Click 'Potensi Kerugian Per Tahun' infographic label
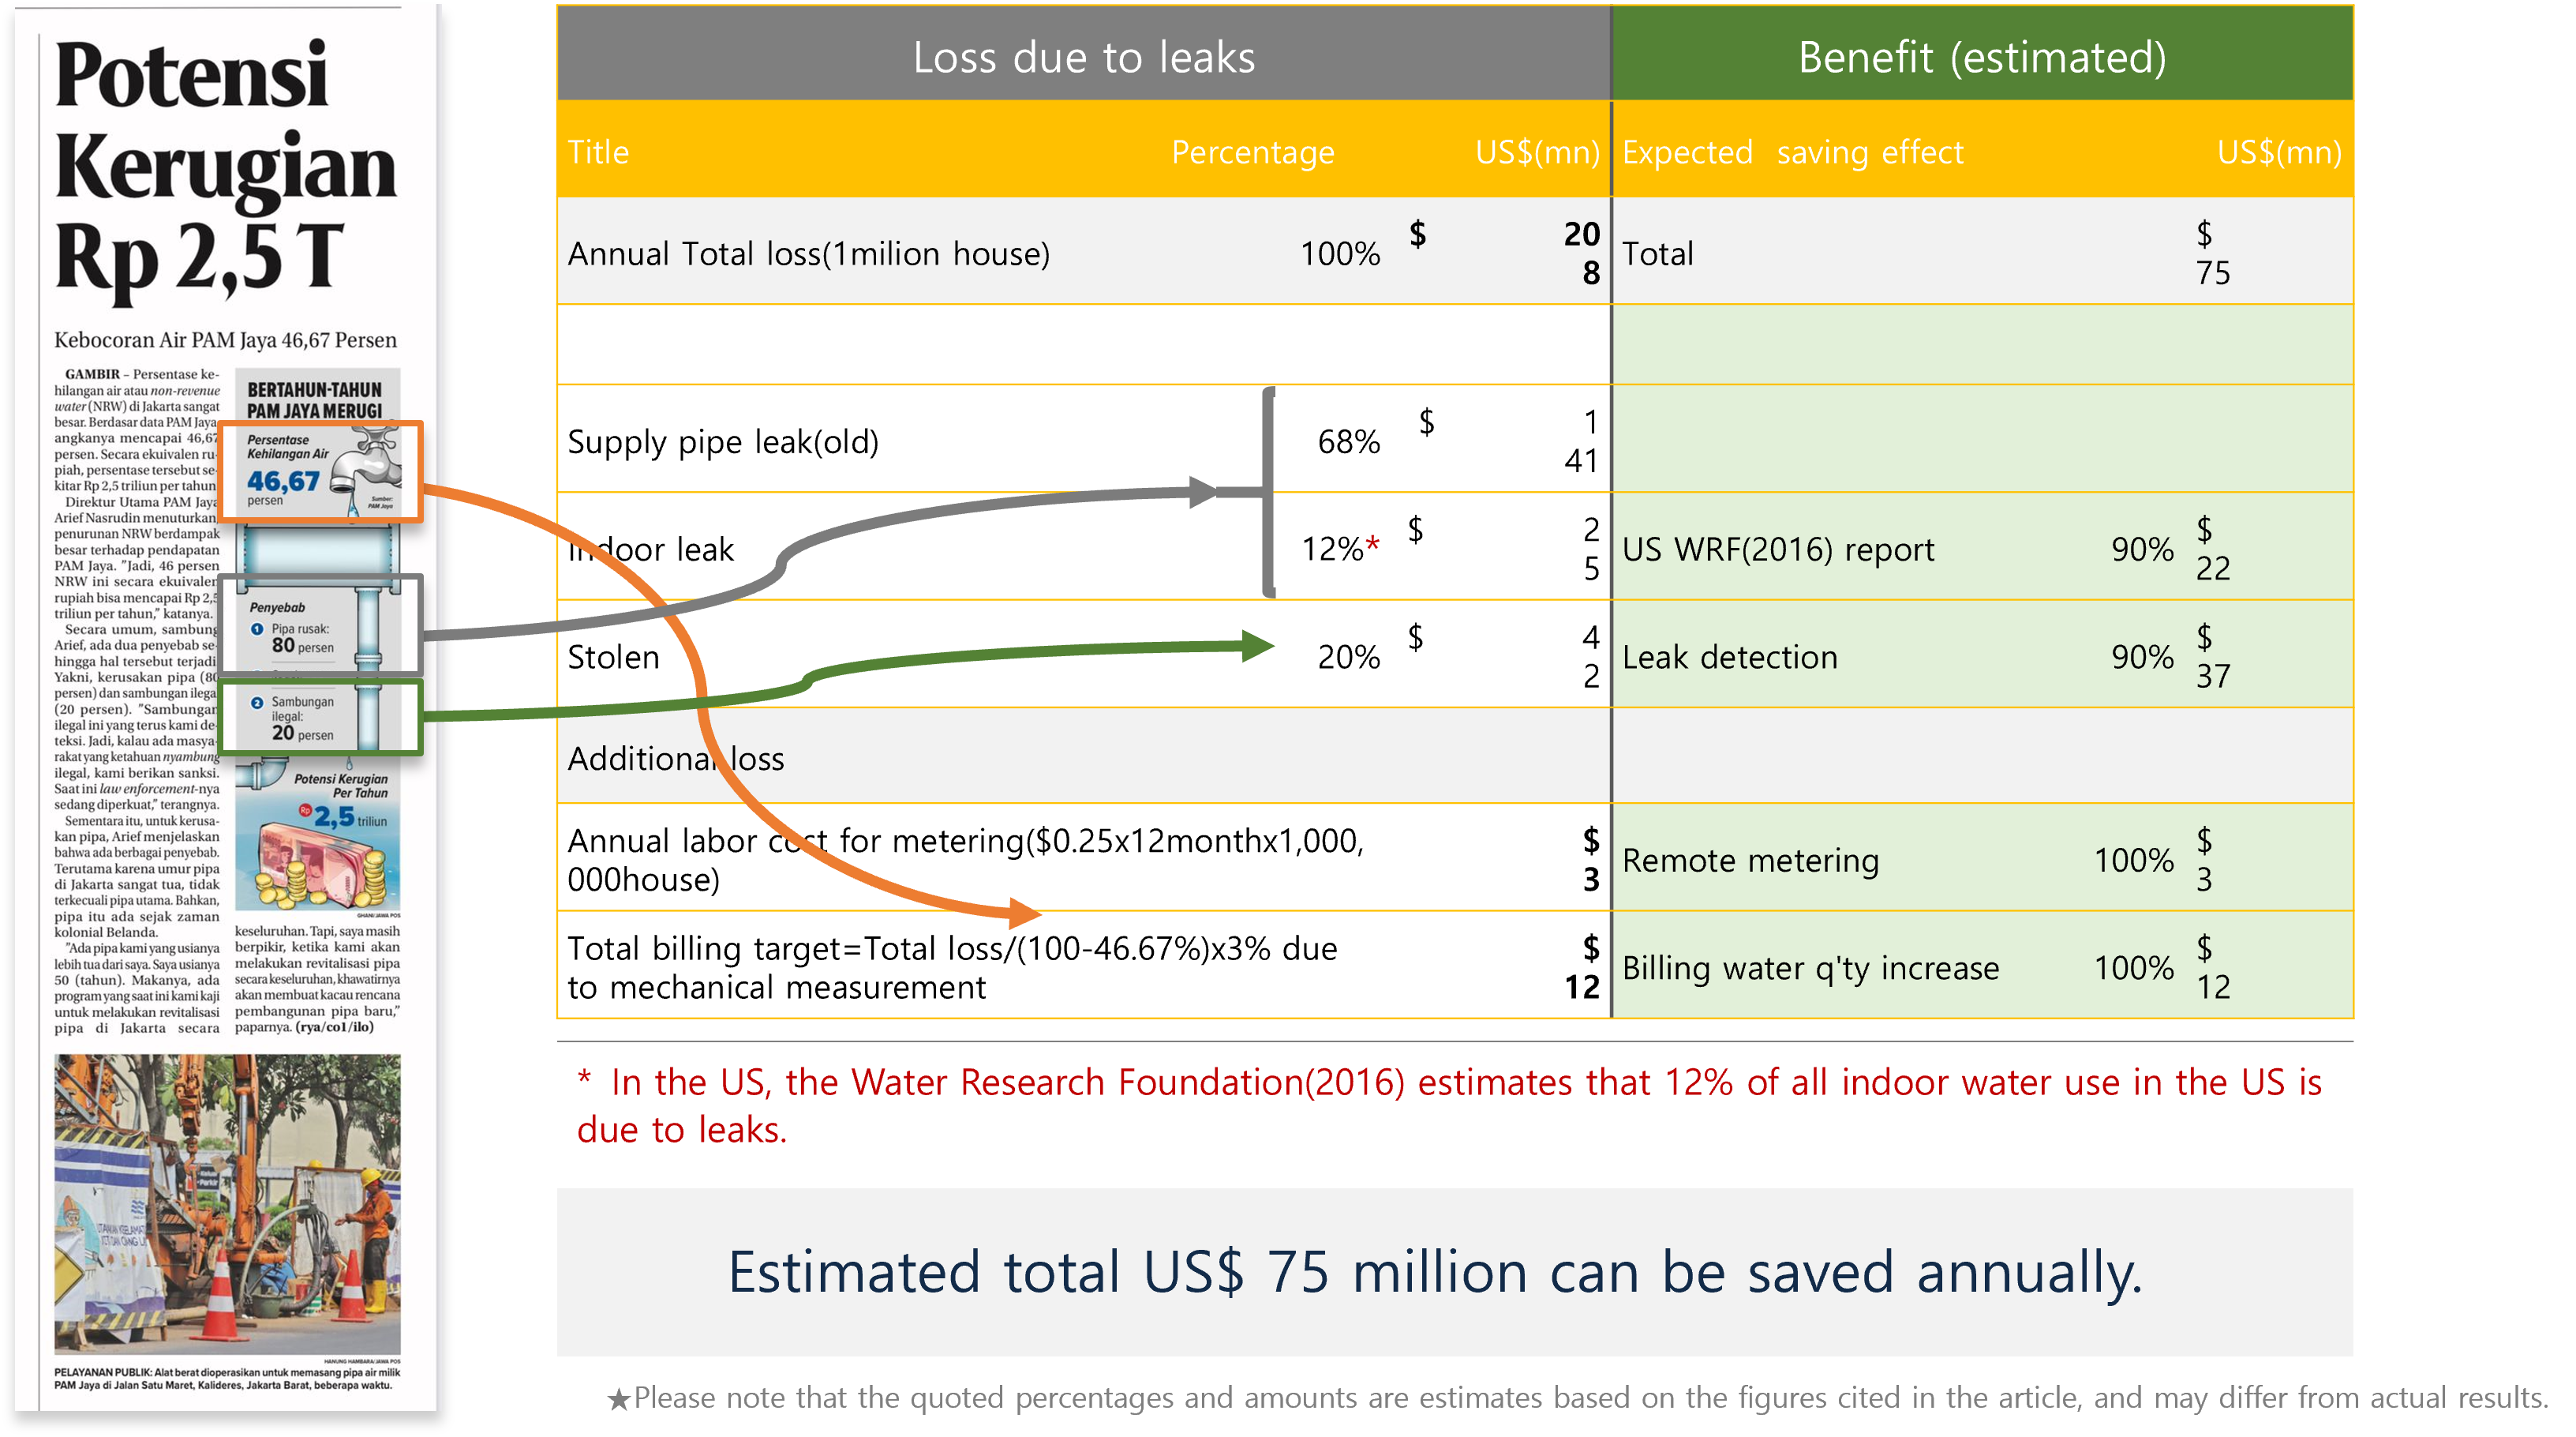Viewport: 2576px width, 1437px height. 340,786
